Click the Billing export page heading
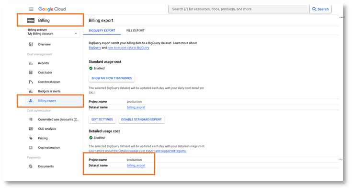This screenshot has width=352, height=190. point(101,21)
